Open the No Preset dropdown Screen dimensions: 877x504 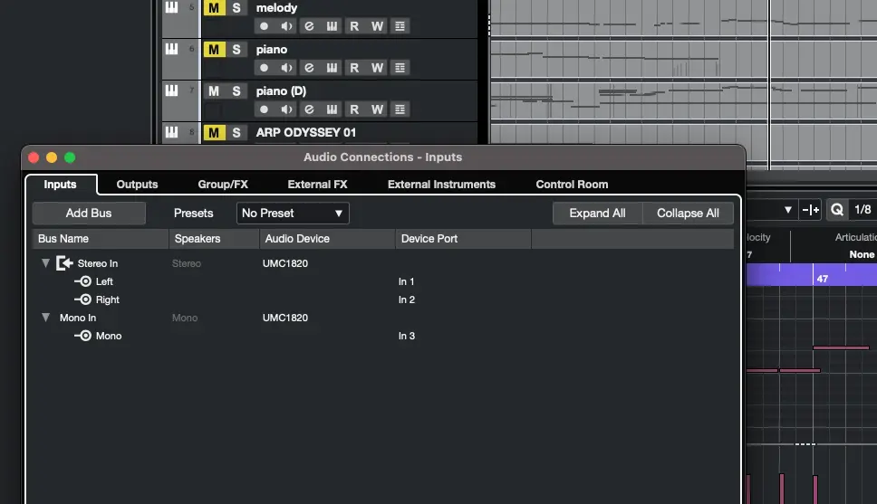click(x=293, y=214)
